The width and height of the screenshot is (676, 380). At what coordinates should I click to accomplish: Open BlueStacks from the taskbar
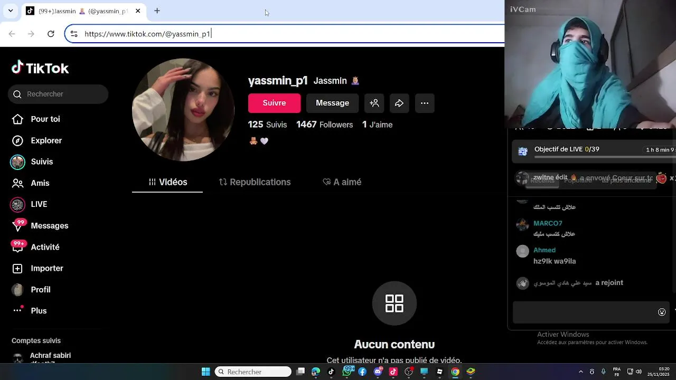coord(471,372)
